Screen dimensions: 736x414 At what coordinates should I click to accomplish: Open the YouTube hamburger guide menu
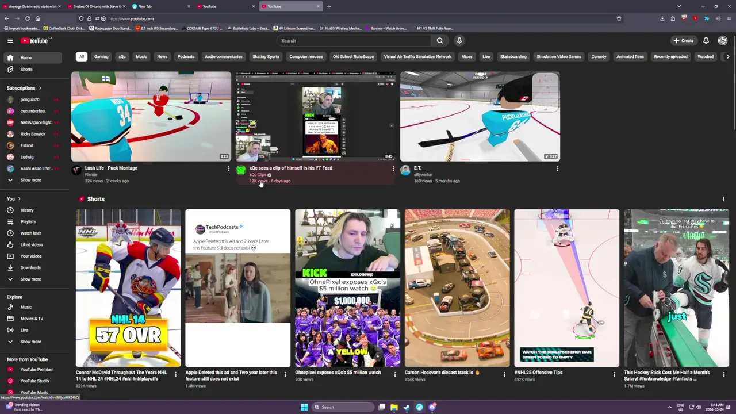[x=10, y=40]
